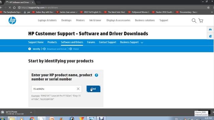Viewport: 214px width, 120px height.
Task: Click the feedback icon below the print icon
Action: click(x=210, y=36)
